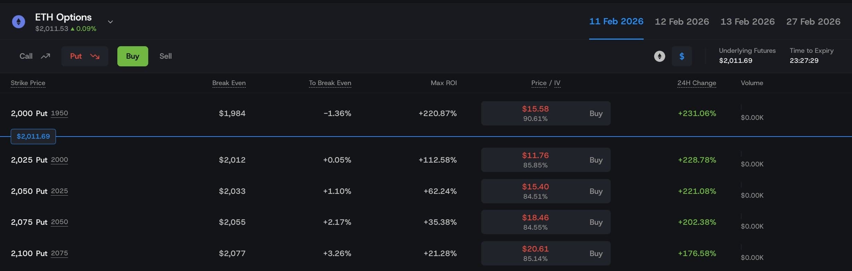Switch price display to ETH denomination icon
852x271 pixels.
tap(659, 56)
